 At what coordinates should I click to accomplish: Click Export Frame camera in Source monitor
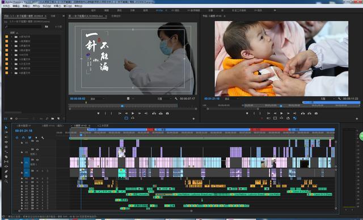[167, 113]
